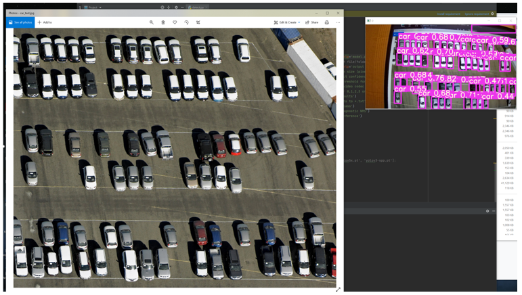Screen dimensions: 522x295
Task: Expand the Project dropdown in PyCharm
Action: tap(93, 7)
